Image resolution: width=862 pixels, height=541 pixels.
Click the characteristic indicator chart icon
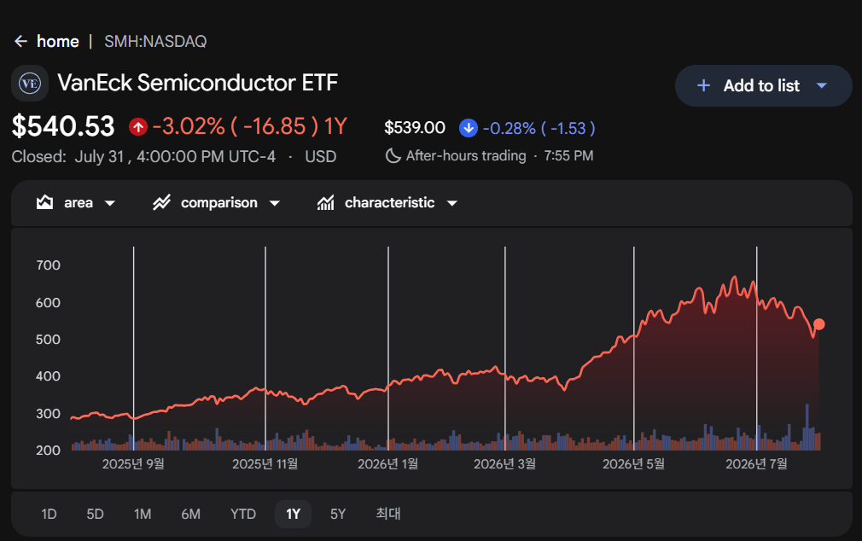coord(325,203)
